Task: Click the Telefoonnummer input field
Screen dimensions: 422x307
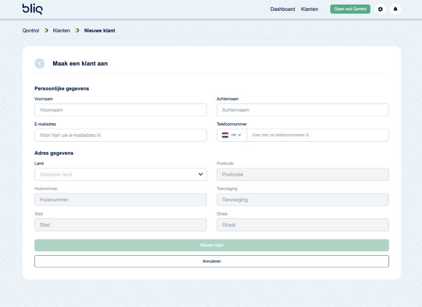Action: click(x=317, y=135)
